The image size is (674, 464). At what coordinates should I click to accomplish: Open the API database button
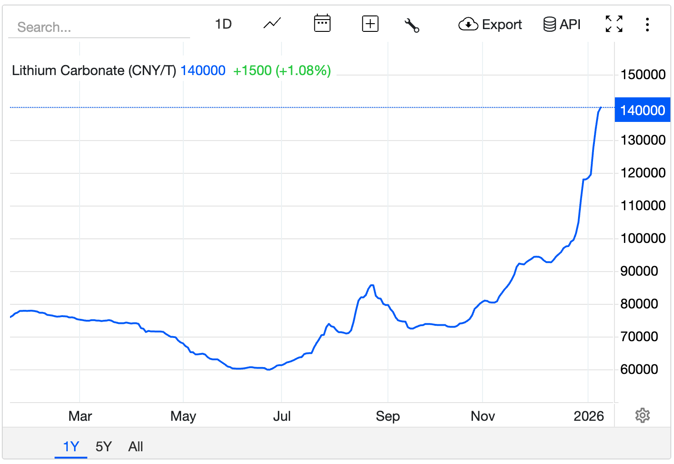(x=562, y=25)
